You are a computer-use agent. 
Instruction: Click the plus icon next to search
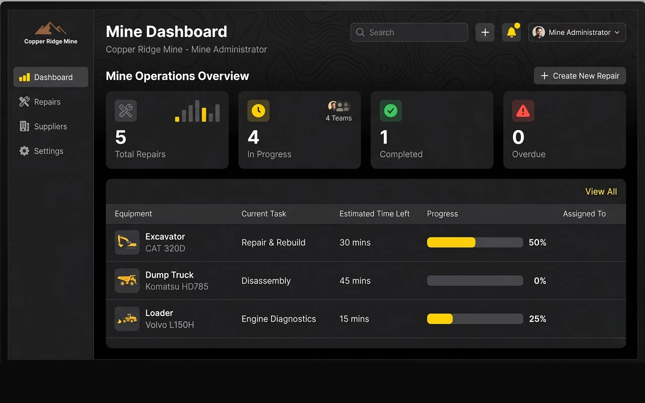coord(485,32)
